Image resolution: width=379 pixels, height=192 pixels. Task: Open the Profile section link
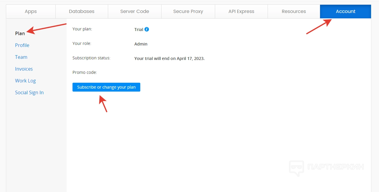[x=22, y=45]
